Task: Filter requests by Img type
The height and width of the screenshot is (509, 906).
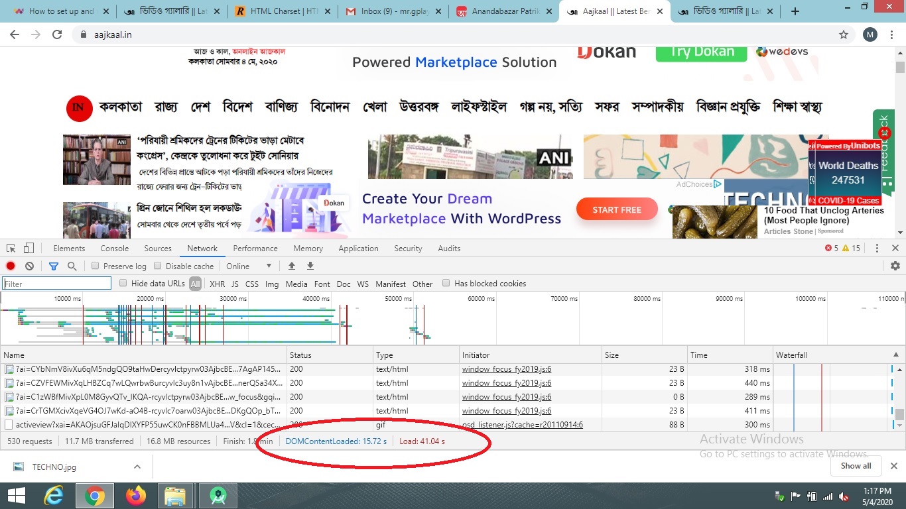Action: (272, 284)
